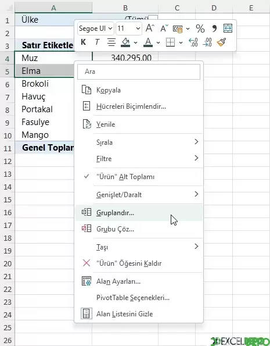Click the Decrease Font Size icon
The width and height of the screenshot is (270, 346).
click(164, 28)
